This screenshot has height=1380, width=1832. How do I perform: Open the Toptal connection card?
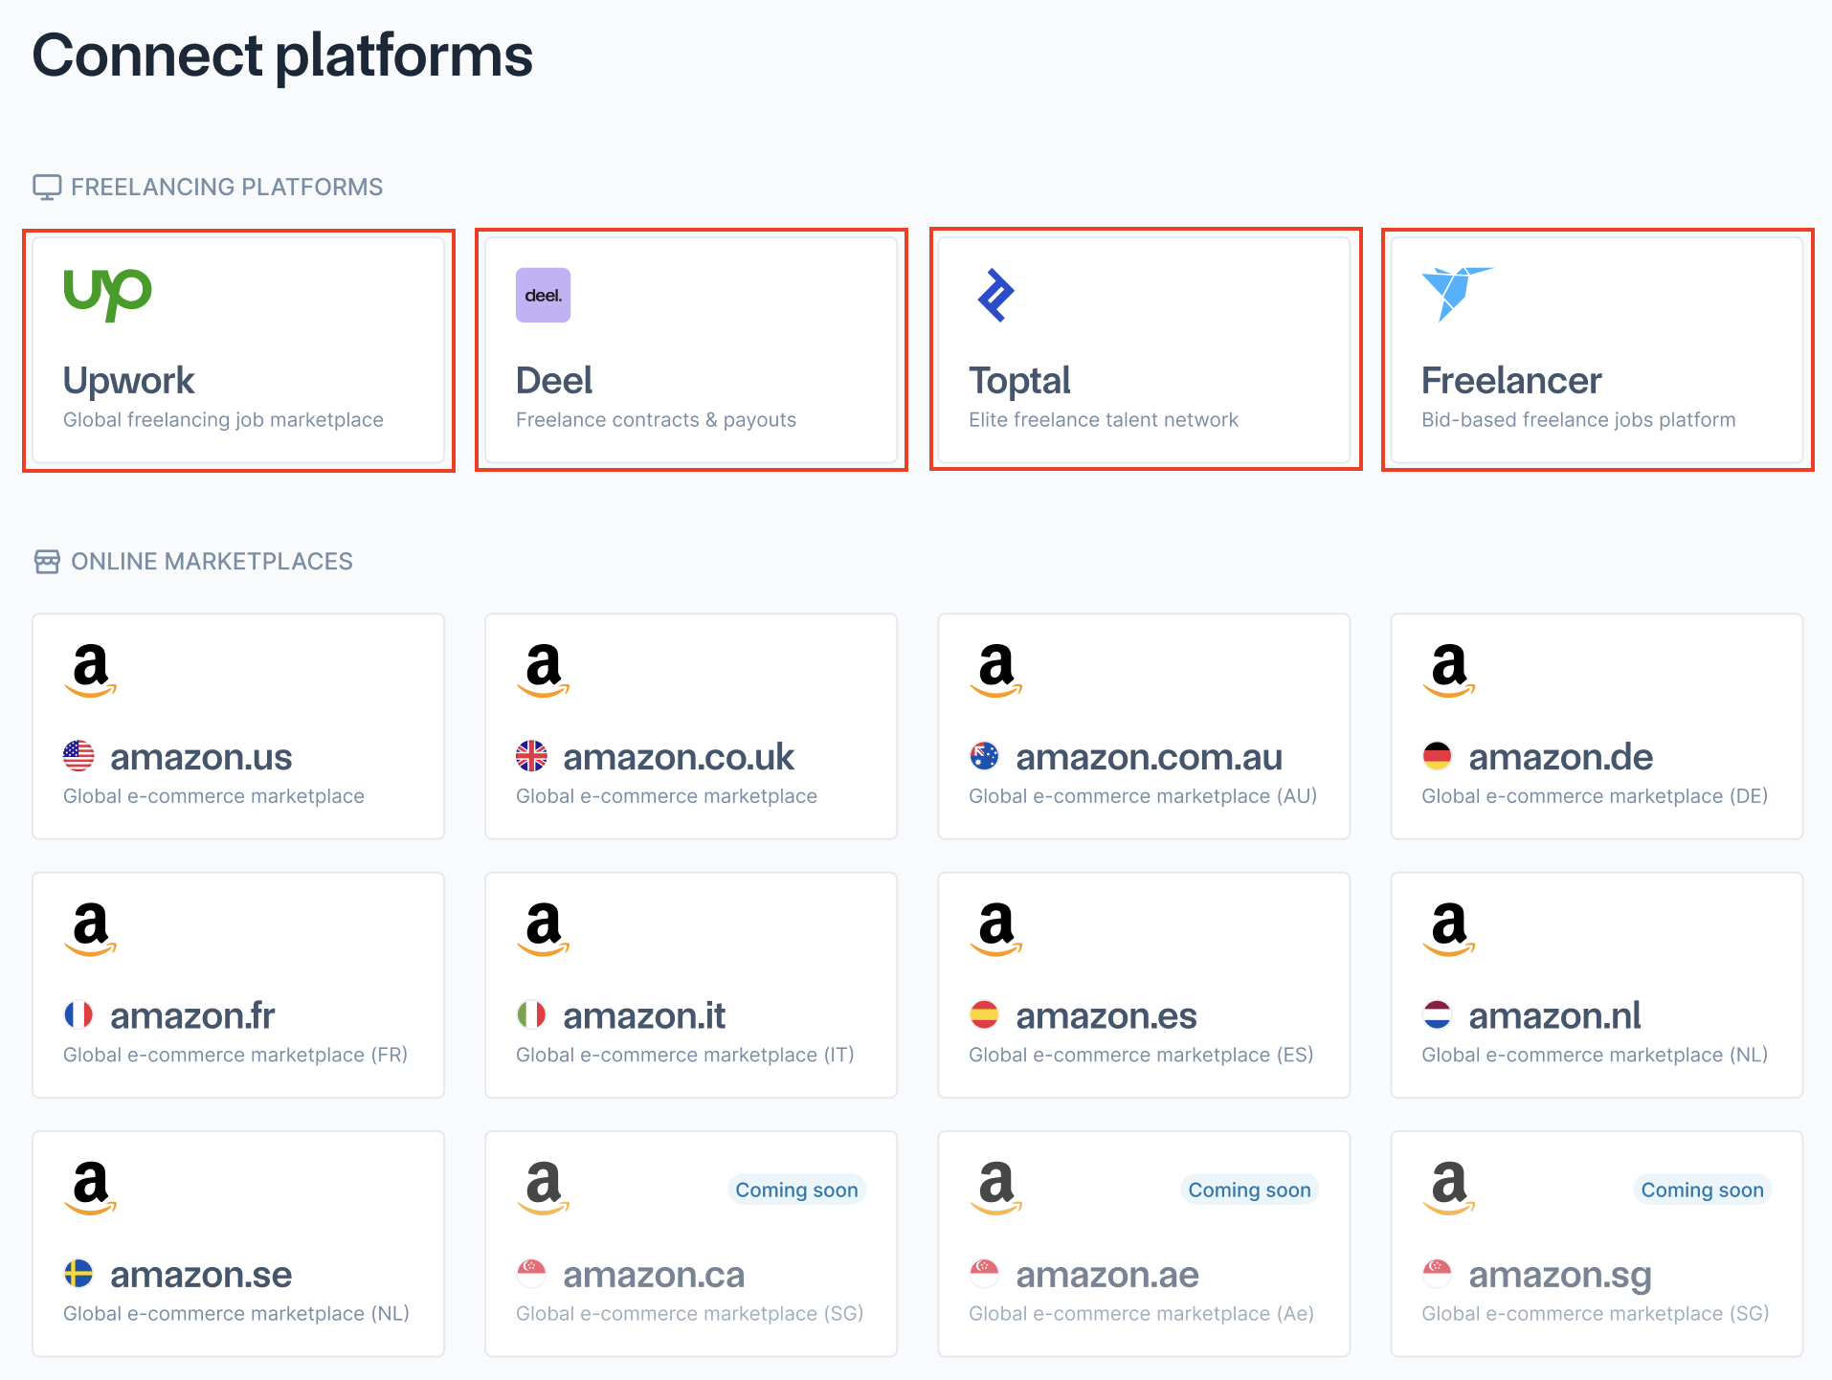click(1145, 349)
